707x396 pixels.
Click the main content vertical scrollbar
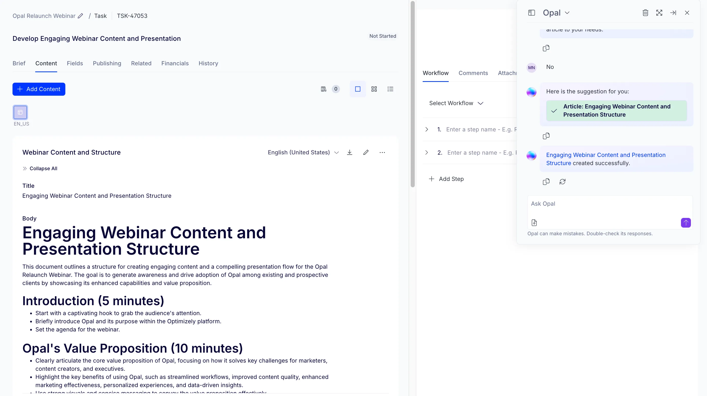click(x=412, y=94)
